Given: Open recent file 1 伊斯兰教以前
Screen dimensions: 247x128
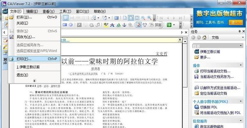Looking at the screenshot, I should pyautogui.click(x=34, y=67).
